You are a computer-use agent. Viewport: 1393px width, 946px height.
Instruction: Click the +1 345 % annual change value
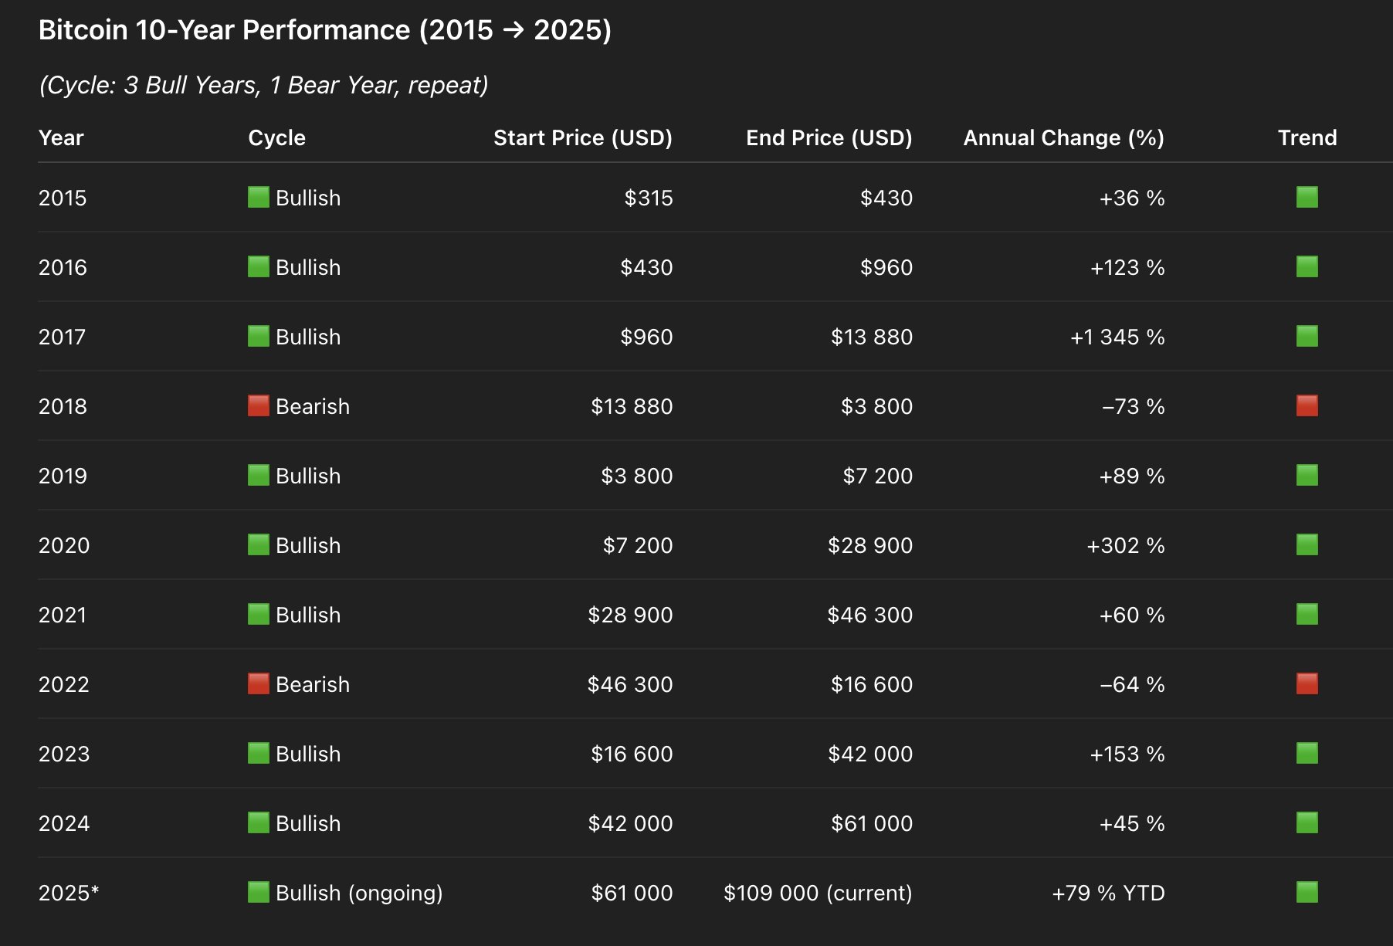pyautogui.click(x=1117, y=337)
